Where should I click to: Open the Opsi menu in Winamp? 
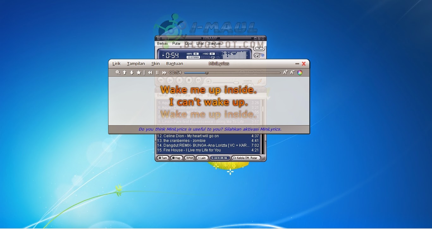pos(188,44)
